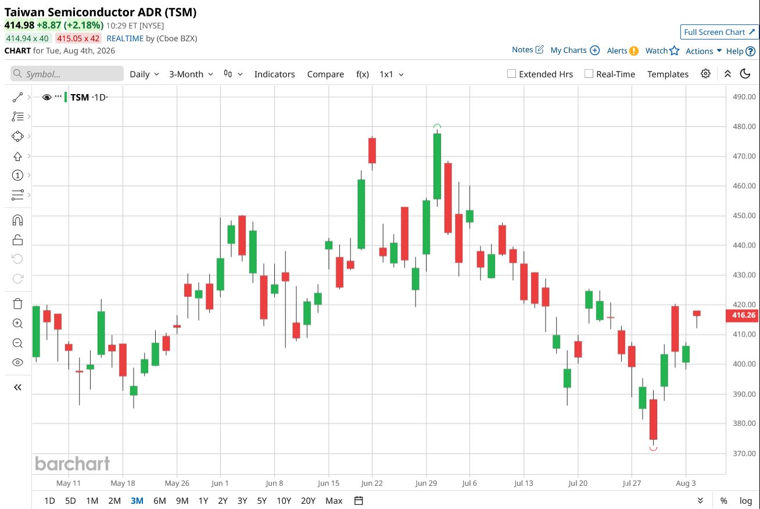Toggle dark mode moon icon

pyautogui.click(x=745, y=74)
